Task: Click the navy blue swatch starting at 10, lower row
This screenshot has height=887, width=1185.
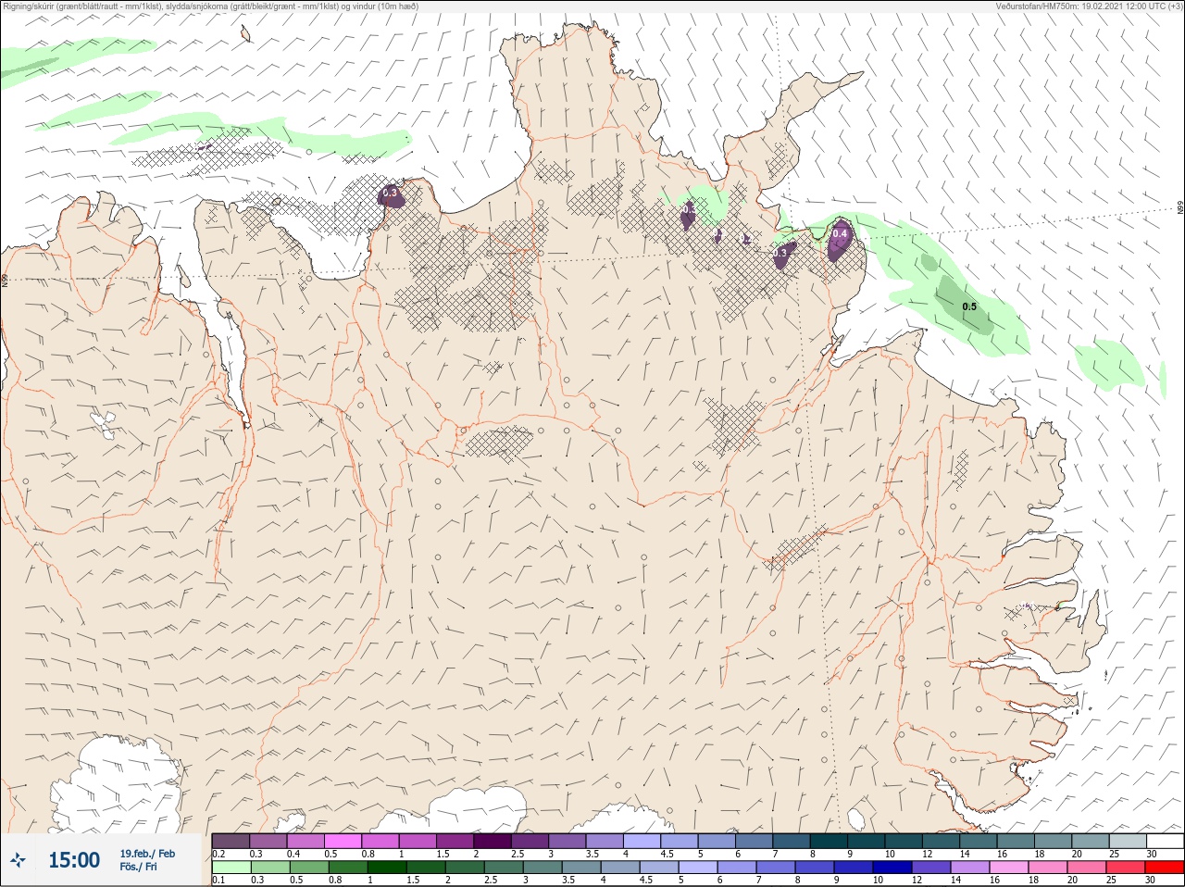Action: (x=893, y=868)
